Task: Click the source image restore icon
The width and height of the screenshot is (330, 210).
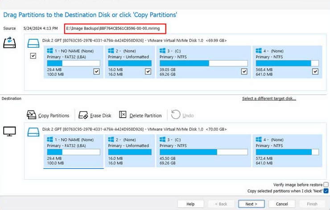Action: pos(9,42)
